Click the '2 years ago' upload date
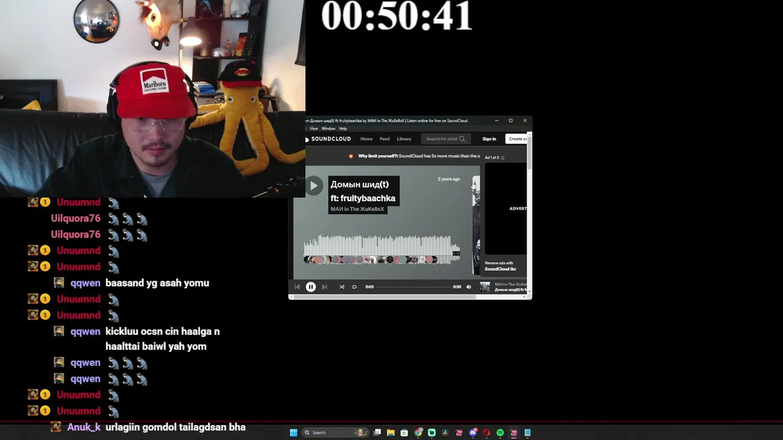 pos(449,179)
